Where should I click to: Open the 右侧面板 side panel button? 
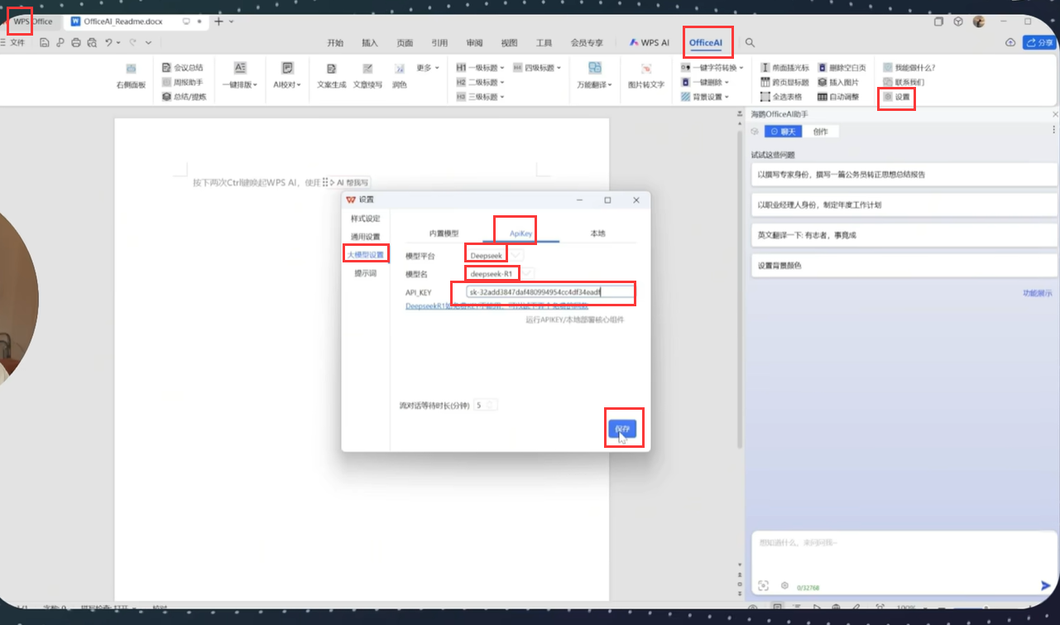[131, 75]
